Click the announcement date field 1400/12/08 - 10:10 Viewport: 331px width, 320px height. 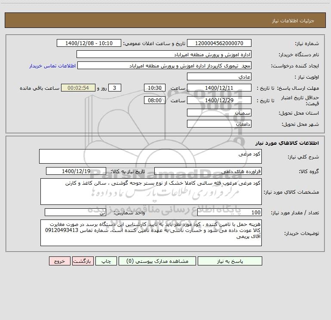tap(89, 43)
